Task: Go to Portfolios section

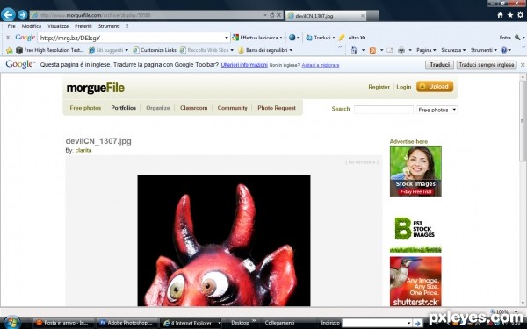Action: pos(123,108)
